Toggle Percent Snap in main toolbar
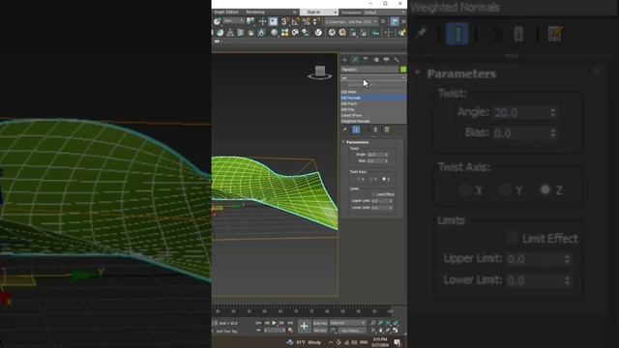619x348 pixels. [x=307, y=21]
